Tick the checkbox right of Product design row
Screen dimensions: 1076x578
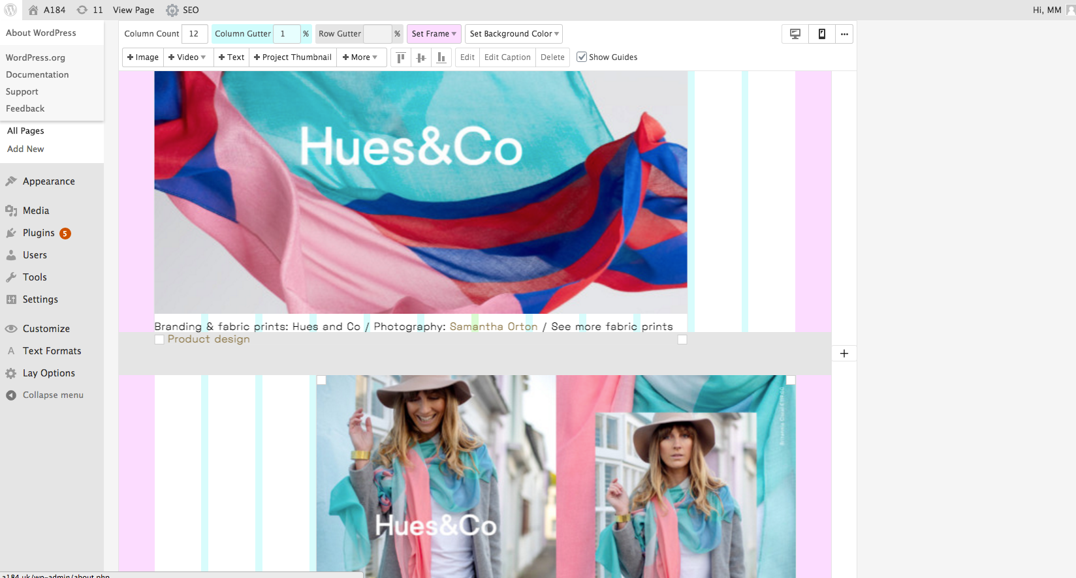point(682,340)
